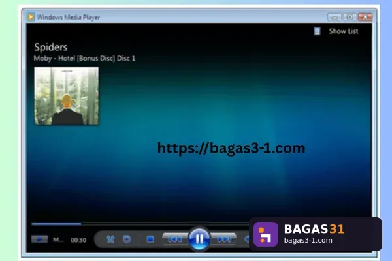
Task: Click the playlist icon beside Show List
Action: click(x=317, y=31)
